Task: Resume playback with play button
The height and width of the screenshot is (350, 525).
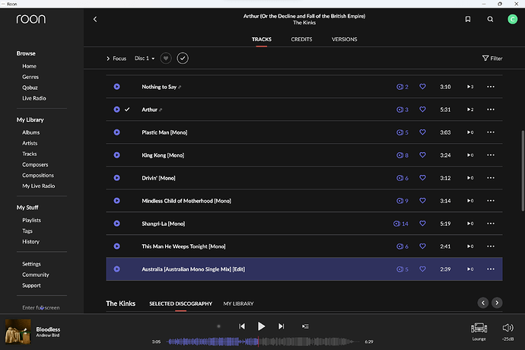Action: [262, 326]
